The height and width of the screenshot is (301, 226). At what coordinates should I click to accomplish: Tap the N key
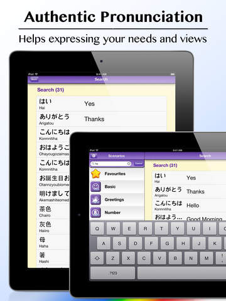[191, 258]
